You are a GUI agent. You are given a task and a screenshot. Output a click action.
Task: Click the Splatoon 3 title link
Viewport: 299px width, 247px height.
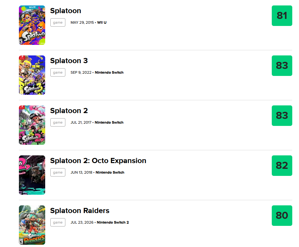69,61
